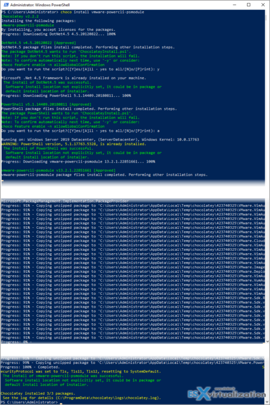
Task: Click the progress row ending in 'VMware.VumAu'
Action: click(x=133, y=280)
